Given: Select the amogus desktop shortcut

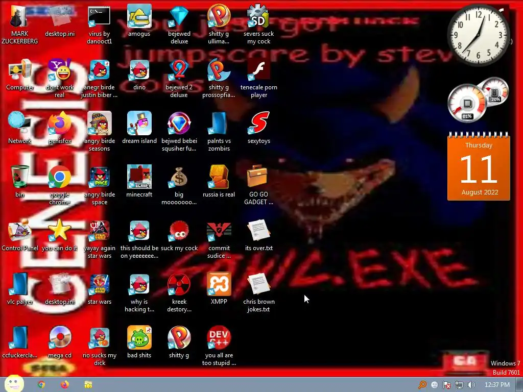Looking at the screenshot, I should tap(139, 20).
